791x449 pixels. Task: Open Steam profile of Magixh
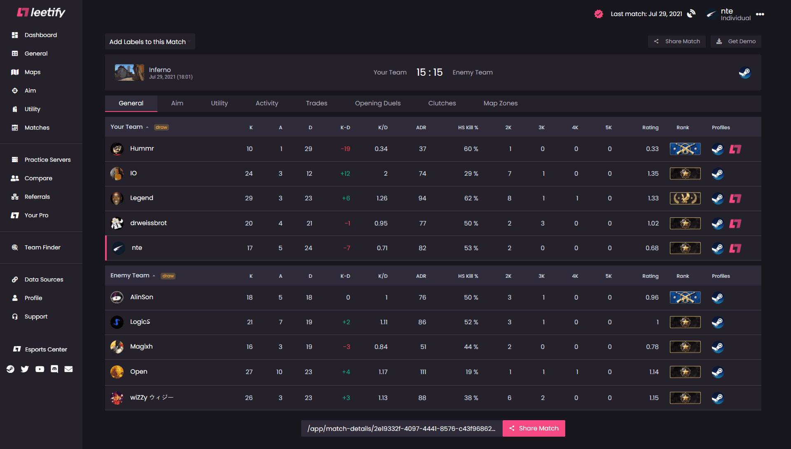[x=718, y=347]
